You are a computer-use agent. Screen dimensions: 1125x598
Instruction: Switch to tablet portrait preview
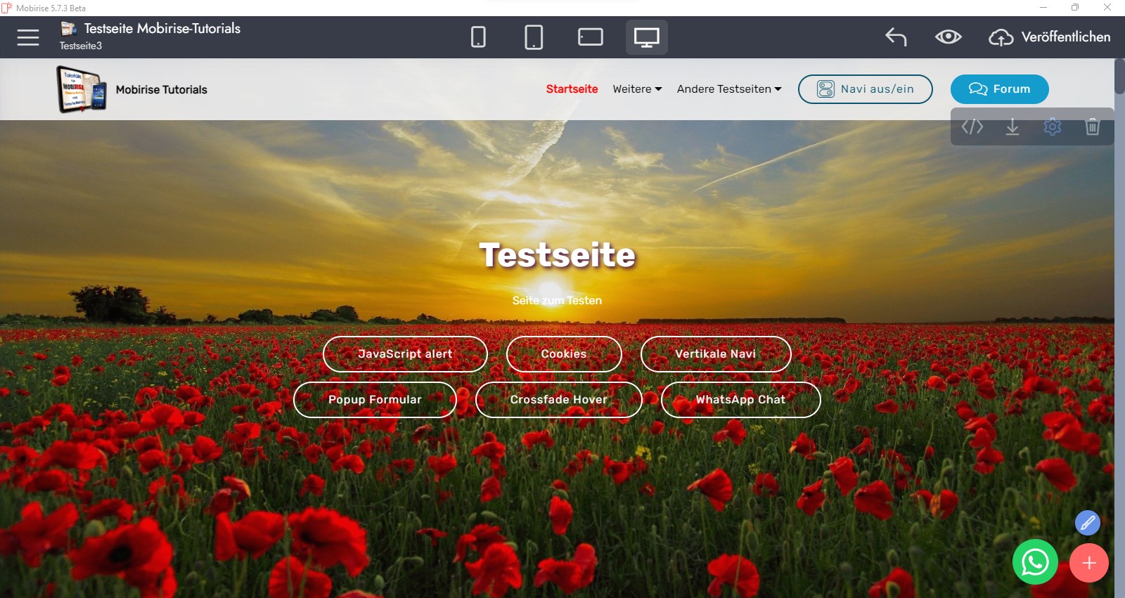pyautogui.click(x=534, y=37)
